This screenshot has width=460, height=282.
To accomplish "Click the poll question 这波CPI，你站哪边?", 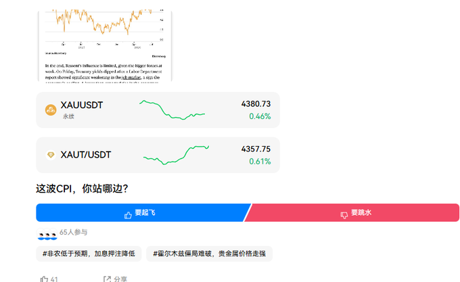I will pos(82,189).
